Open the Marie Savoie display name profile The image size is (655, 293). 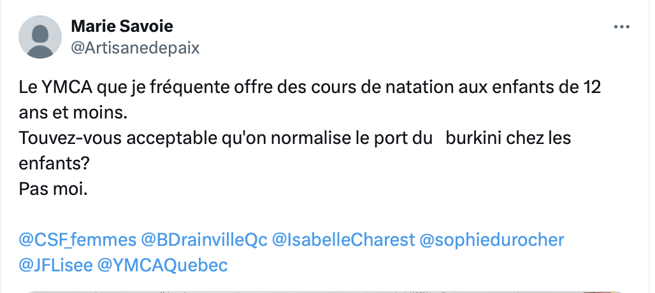122,26
